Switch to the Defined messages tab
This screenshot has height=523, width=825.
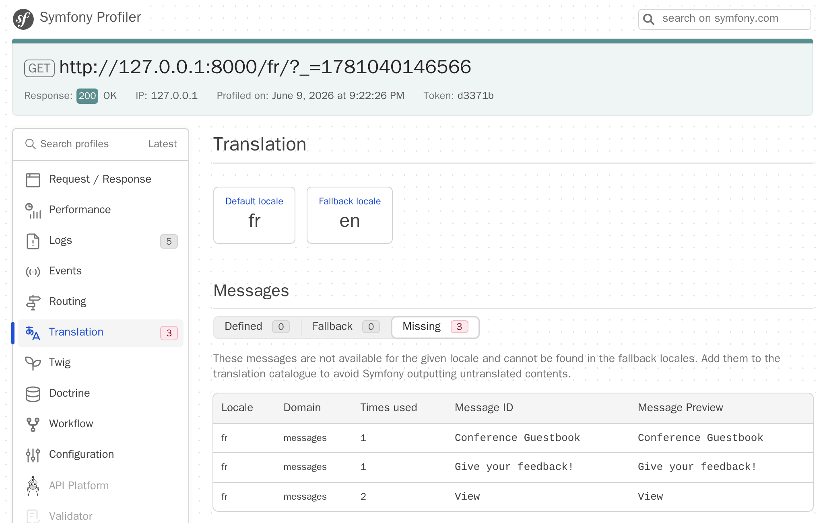point(257,327)
